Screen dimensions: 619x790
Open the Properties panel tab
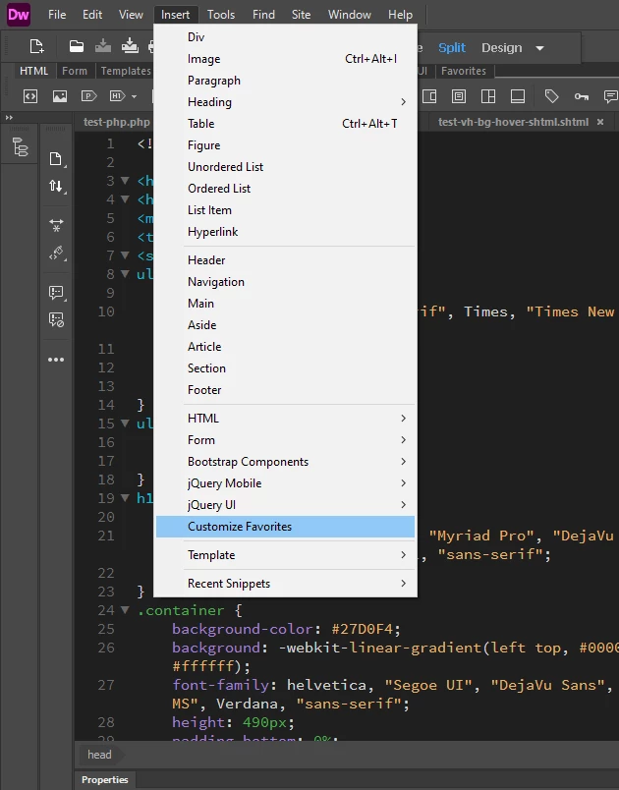(x=105, y=779)
